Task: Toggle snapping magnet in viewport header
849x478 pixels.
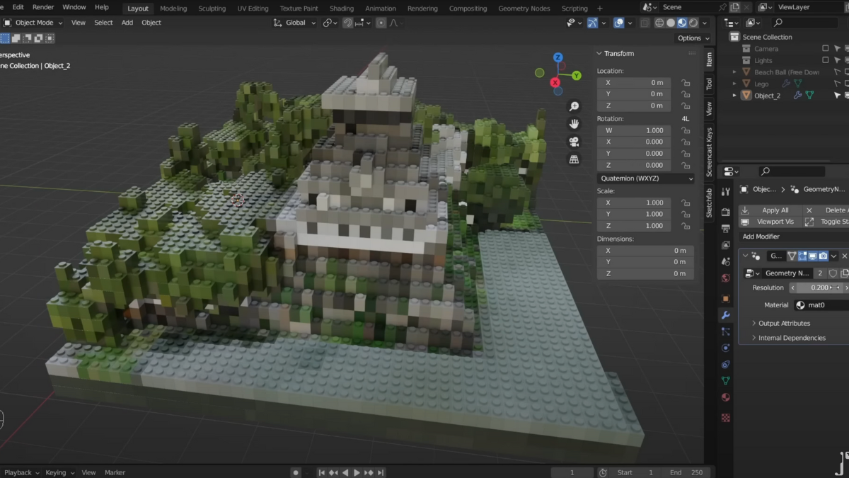Action: click(x=348, y=23)
